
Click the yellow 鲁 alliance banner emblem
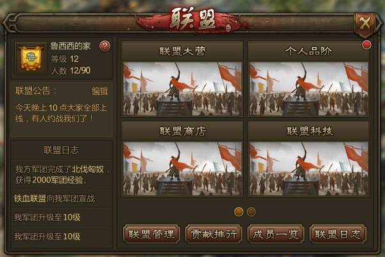[x=31, y=58]
